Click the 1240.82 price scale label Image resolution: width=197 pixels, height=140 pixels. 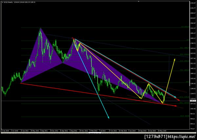coord(193,89)
